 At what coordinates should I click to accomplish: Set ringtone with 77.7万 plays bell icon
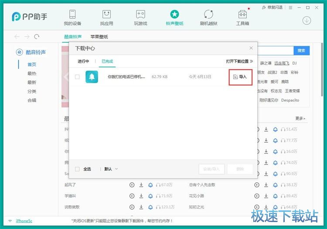click(x=275, y=140)
